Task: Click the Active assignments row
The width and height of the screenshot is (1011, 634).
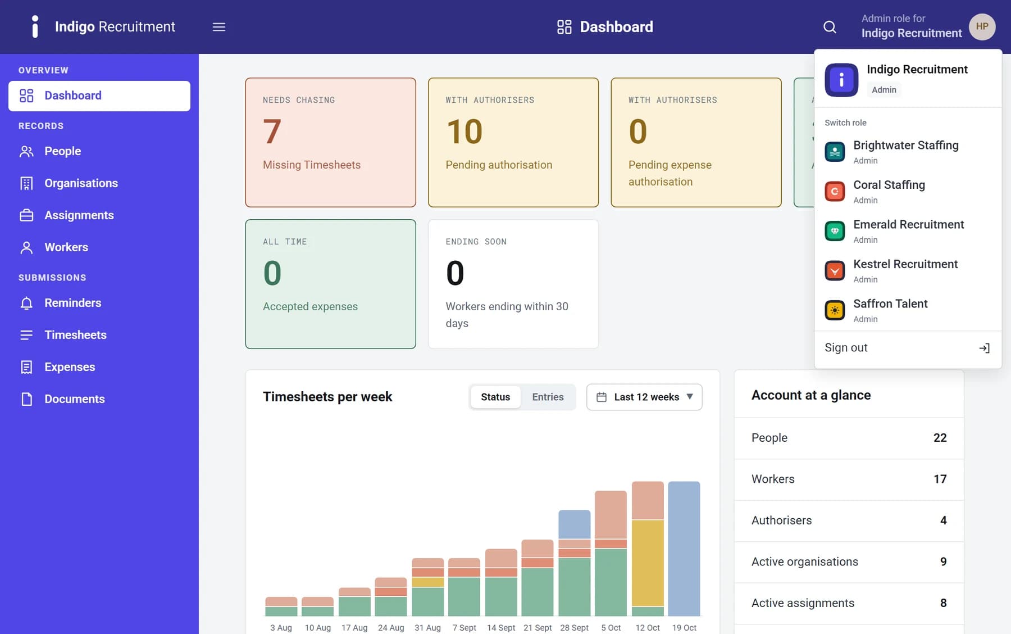Action: point(849,604)
